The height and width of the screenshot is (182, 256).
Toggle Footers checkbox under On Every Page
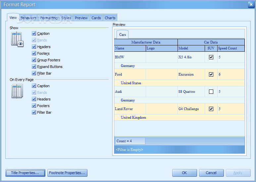point(34,106)
